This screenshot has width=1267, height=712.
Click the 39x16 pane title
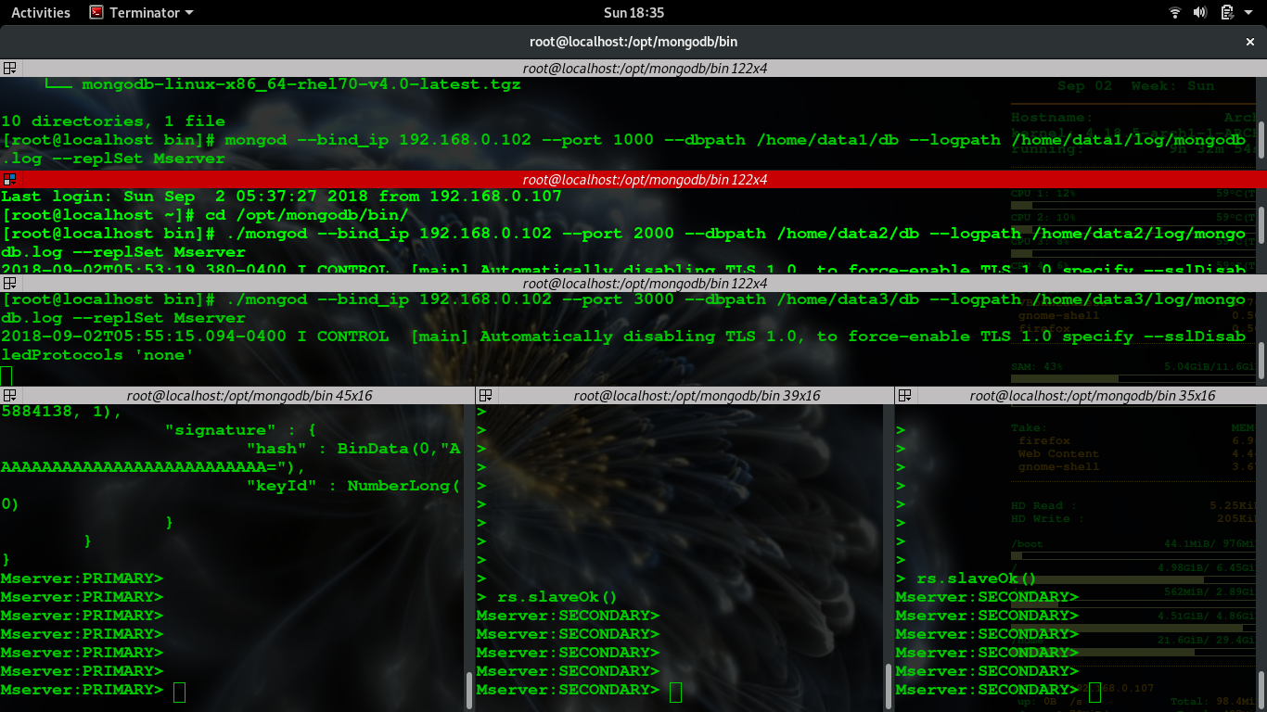(697, 396)
